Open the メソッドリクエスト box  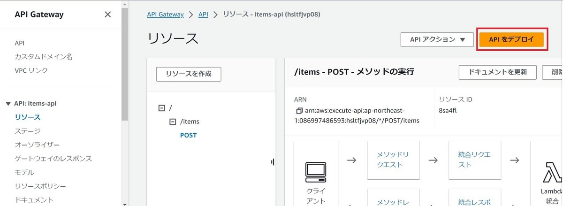[393, 160]
